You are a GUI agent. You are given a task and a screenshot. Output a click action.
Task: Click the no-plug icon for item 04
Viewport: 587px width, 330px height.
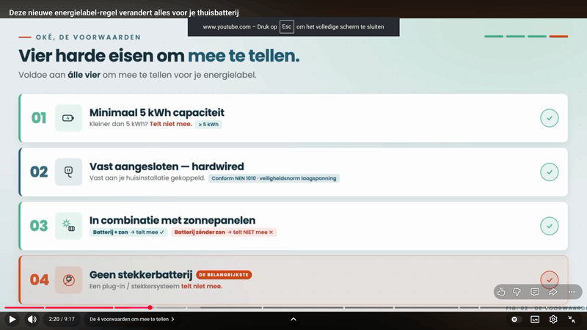pos(68,280)
